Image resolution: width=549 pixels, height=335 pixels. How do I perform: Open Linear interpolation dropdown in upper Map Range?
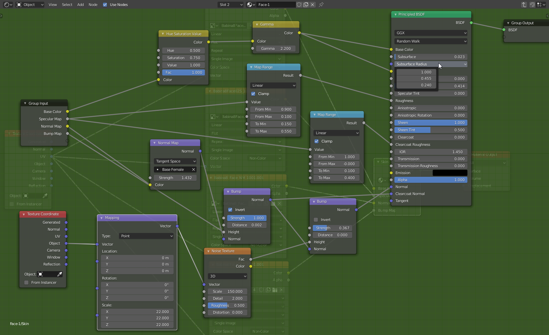pyautogui.click(x=273, y=85)
